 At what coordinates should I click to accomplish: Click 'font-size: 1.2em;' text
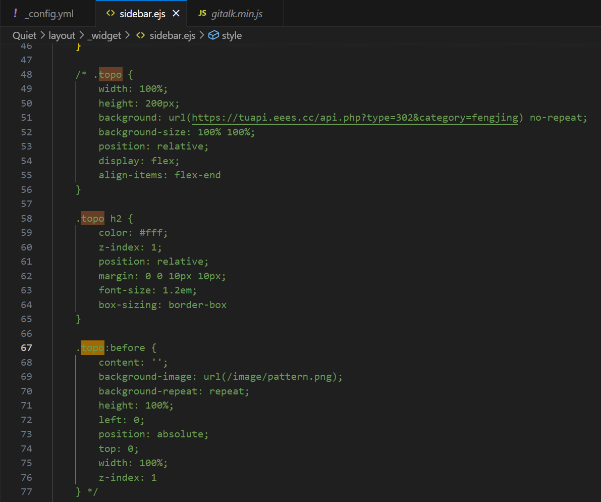tap(147, 290)
